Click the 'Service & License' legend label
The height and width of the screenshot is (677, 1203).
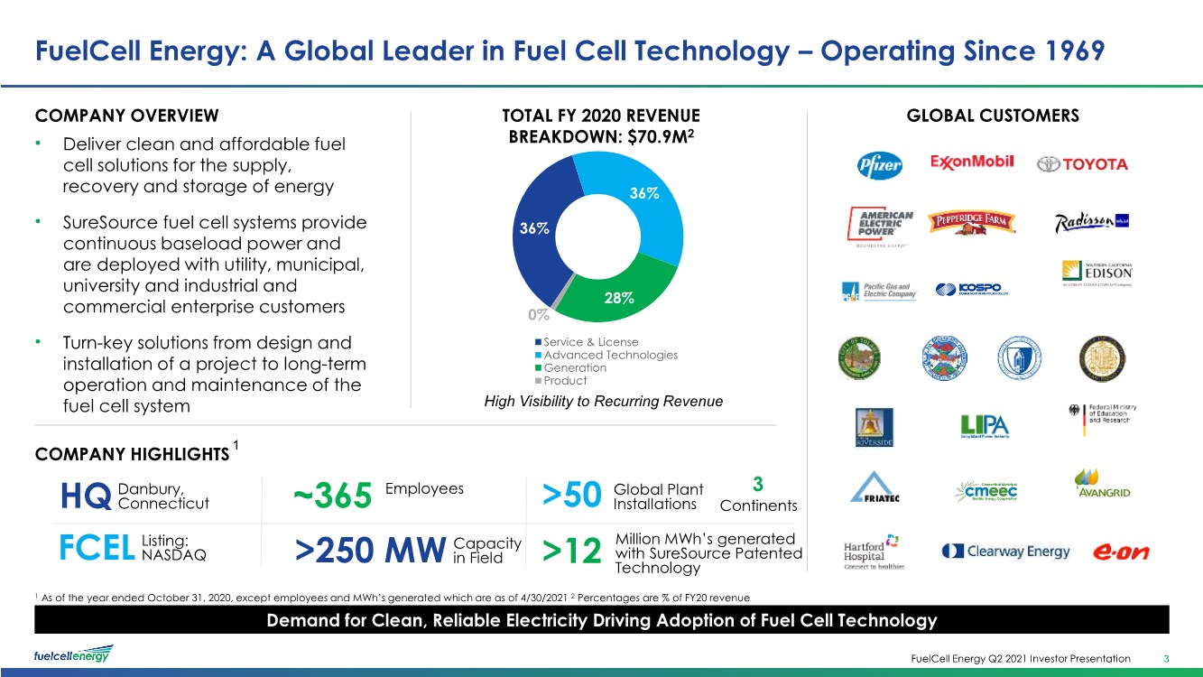point(591,342)
